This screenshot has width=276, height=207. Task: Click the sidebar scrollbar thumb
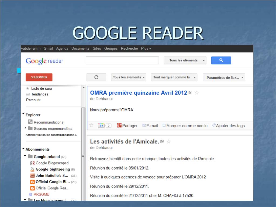pyautogui.click(x=84, y=154)
